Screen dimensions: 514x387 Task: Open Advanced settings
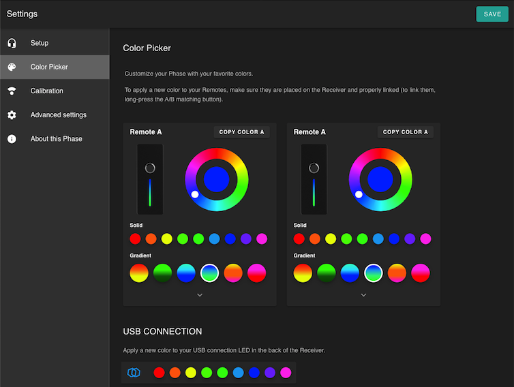[x=55, y=115]
